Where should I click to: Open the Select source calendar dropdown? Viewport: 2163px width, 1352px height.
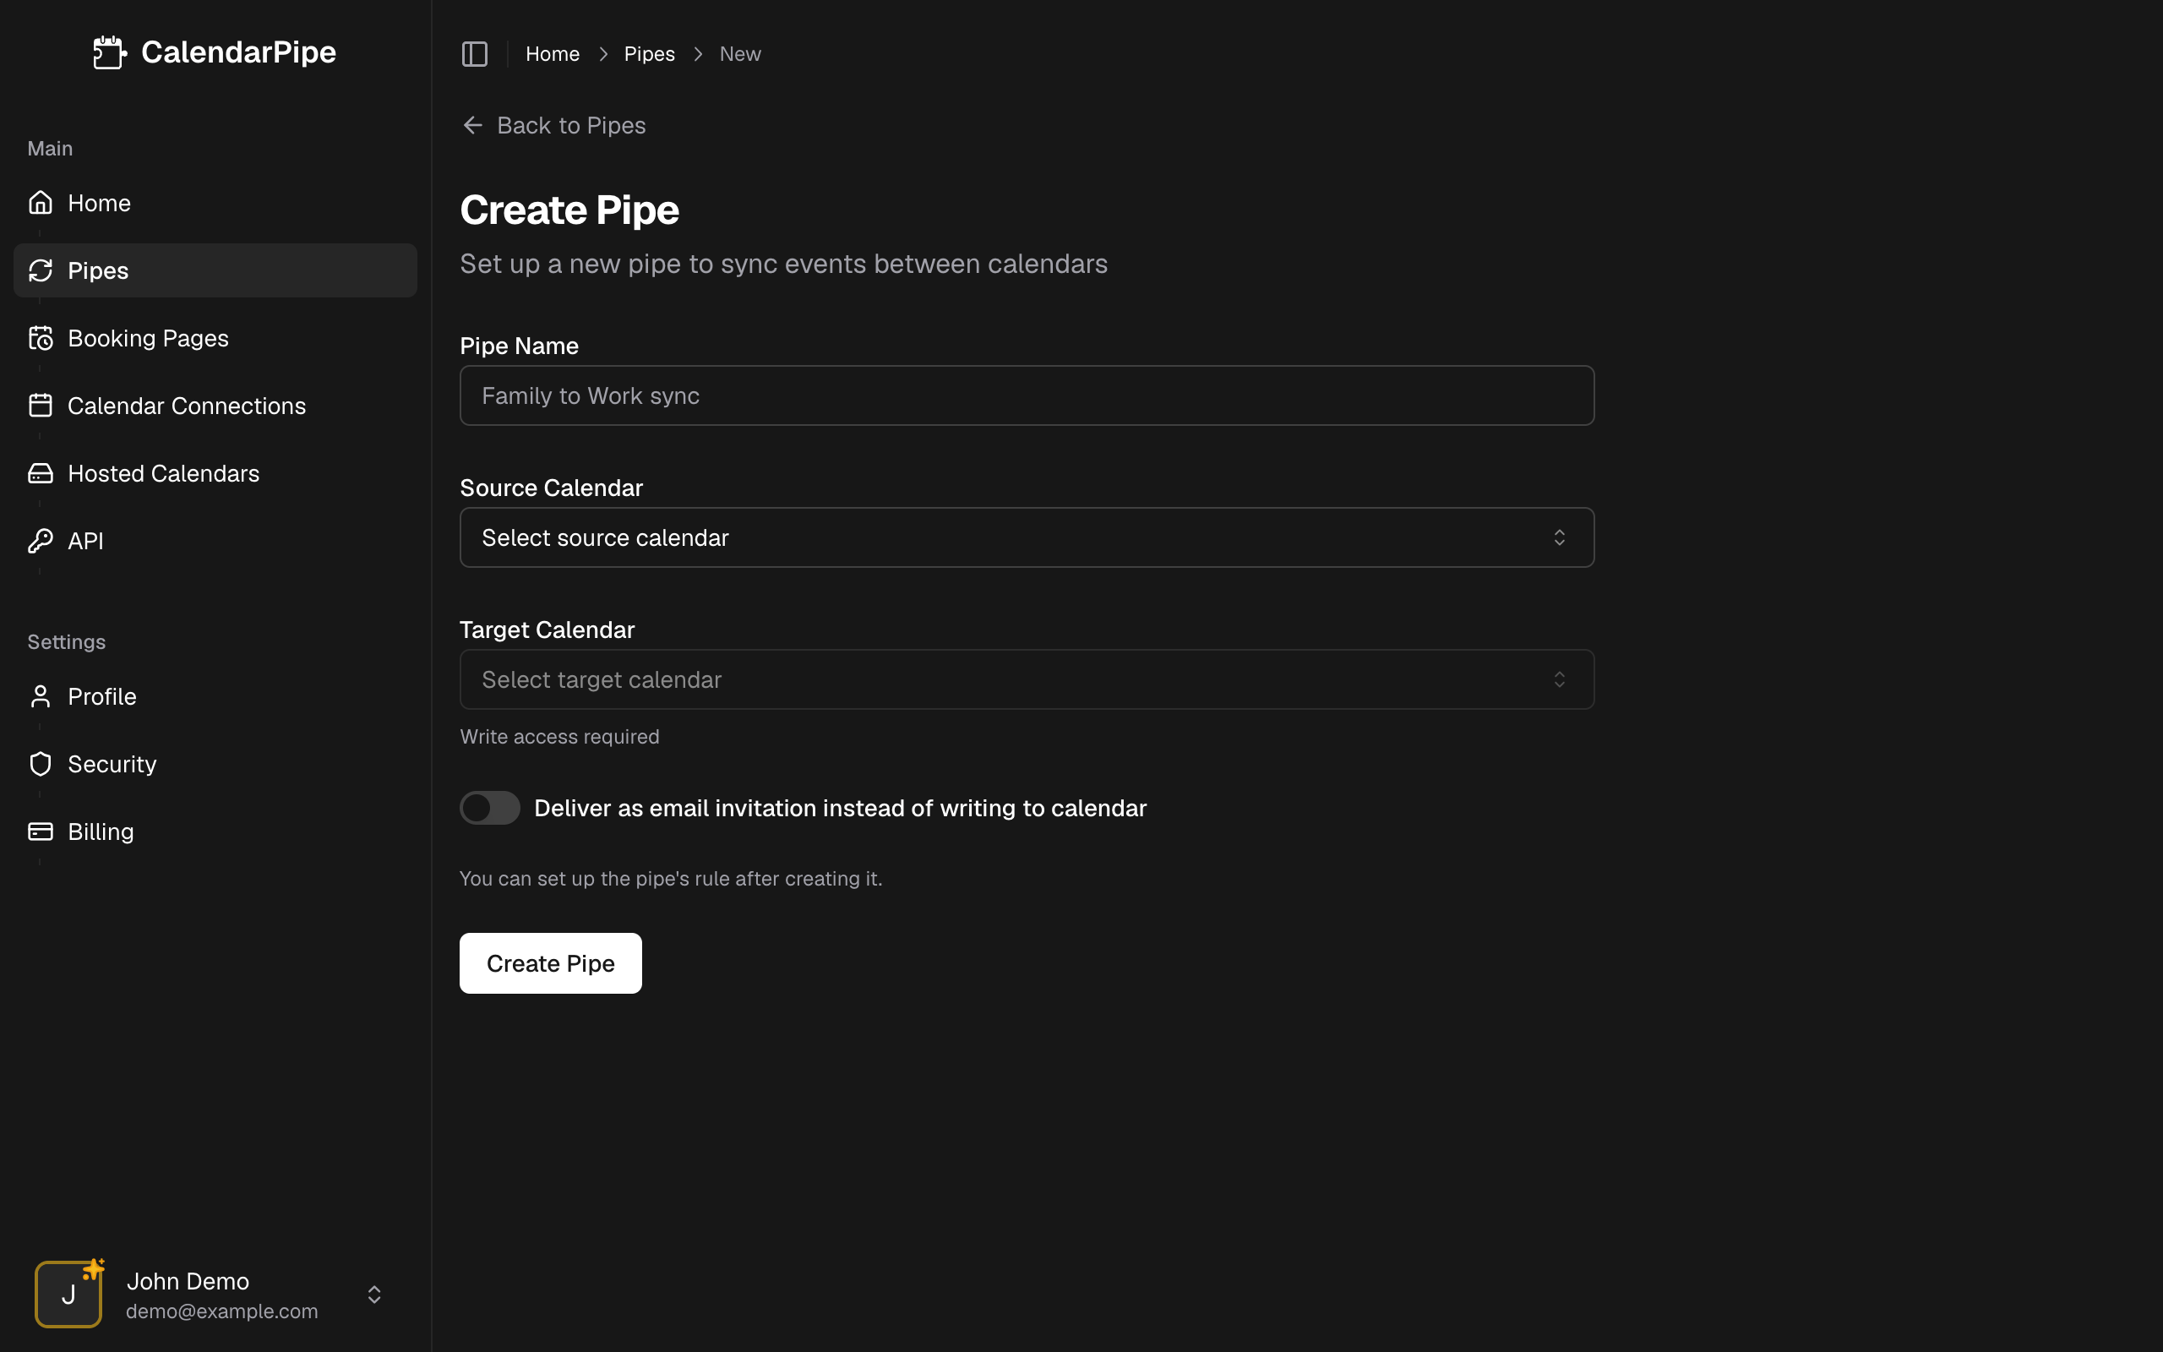(1026, 537)
